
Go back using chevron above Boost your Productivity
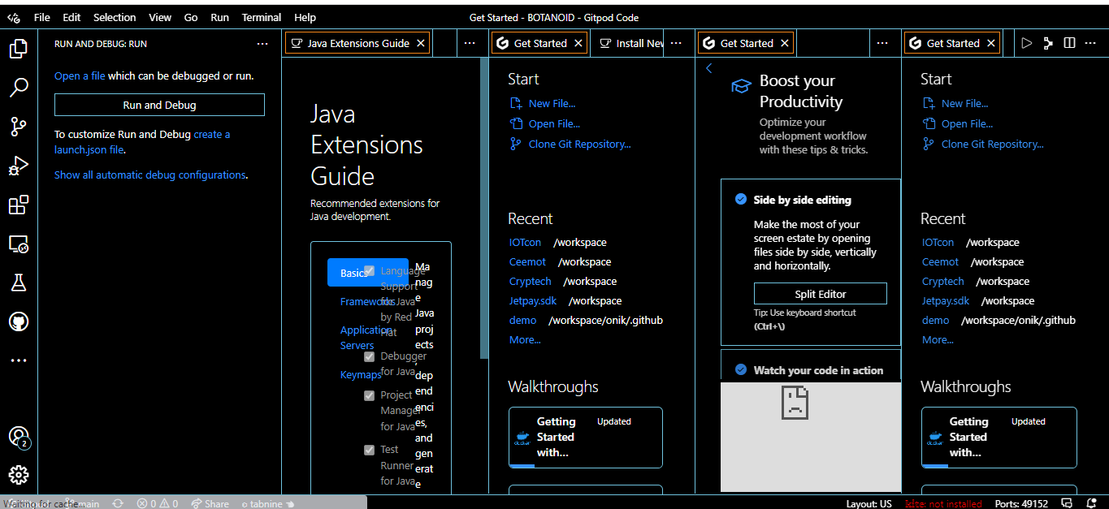[x=708, y=68]
